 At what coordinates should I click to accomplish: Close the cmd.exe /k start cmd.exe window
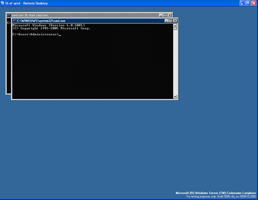point(169,15)
